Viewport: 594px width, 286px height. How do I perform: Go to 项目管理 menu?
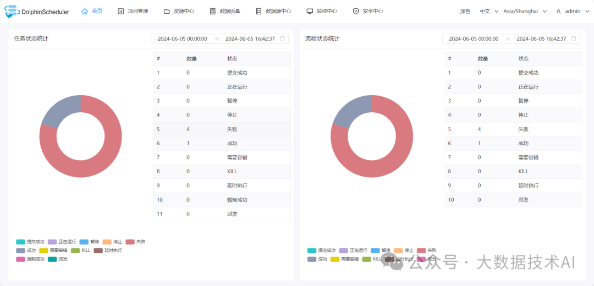point(133,12)
